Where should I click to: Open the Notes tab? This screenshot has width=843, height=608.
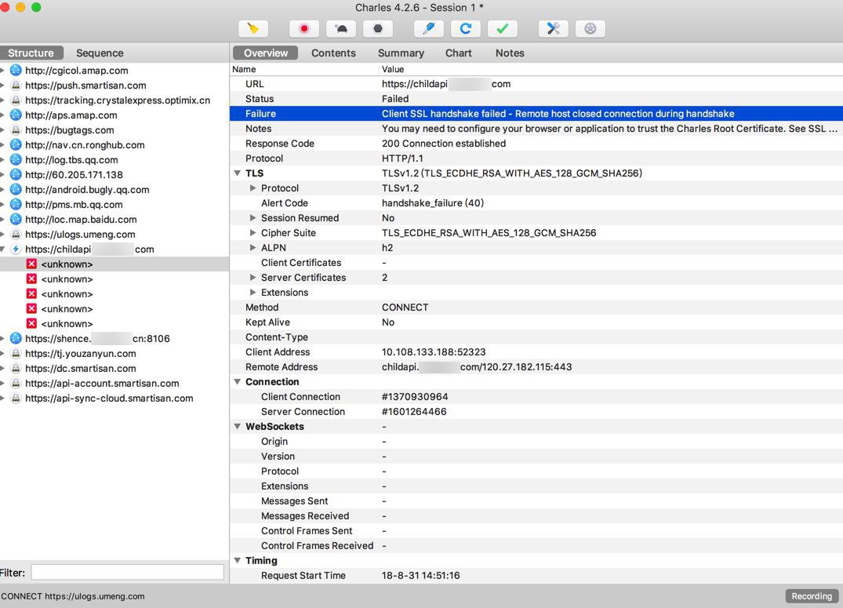pyautogui.click(x=510, y=53)
